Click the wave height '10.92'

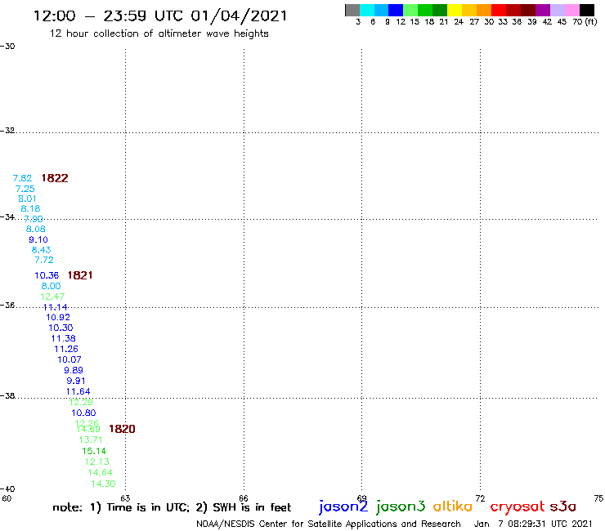pyautogui.click(x=58, y=317)
